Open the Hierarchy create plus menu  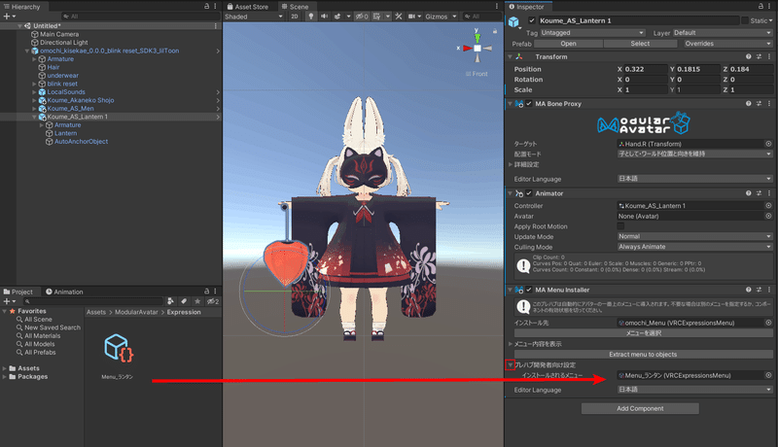click(x=10, y=17)
